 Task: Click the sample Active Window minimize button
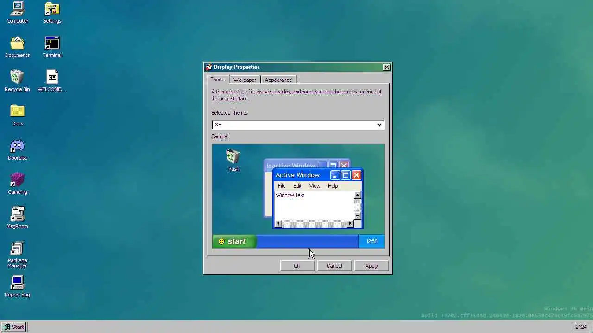(x=335, y=175)
